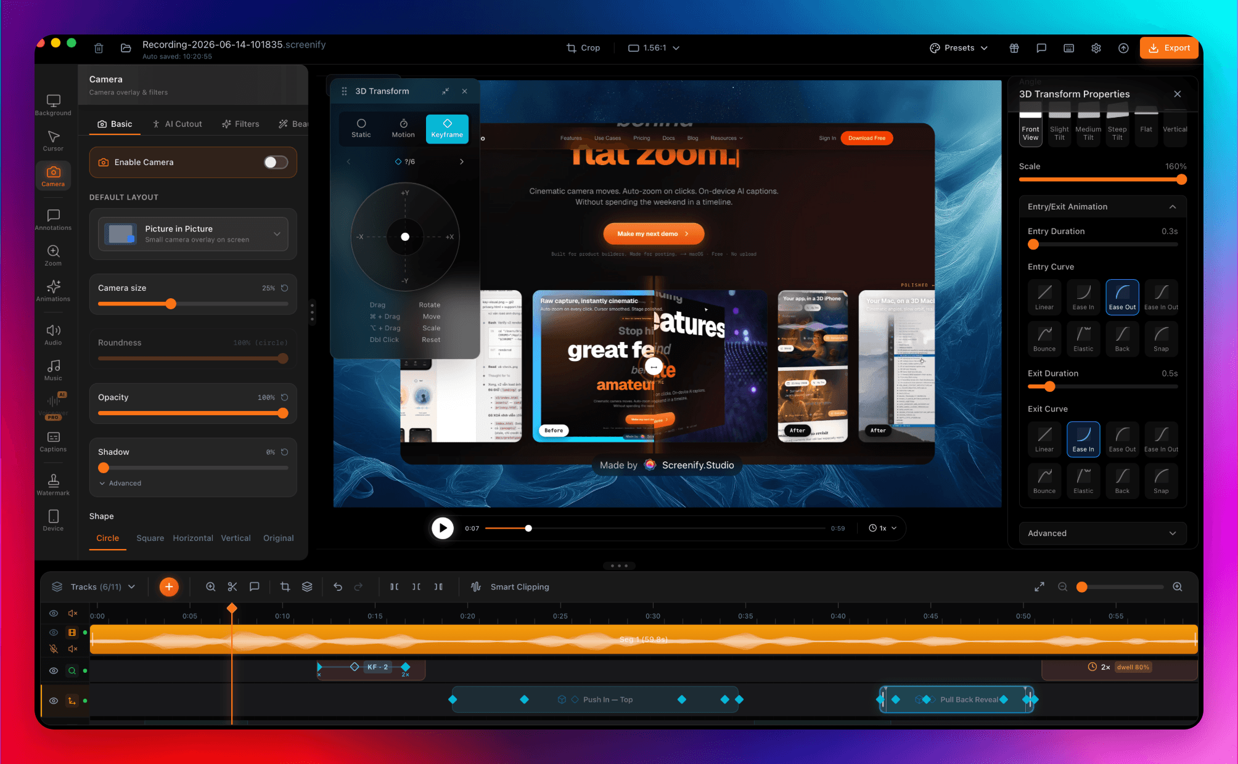Select the Push In — Top timeline clip

pos(595,699)
